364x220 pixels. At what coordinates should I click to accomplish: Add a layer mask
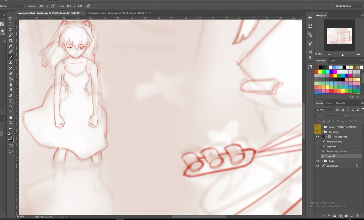coord(335,216)
